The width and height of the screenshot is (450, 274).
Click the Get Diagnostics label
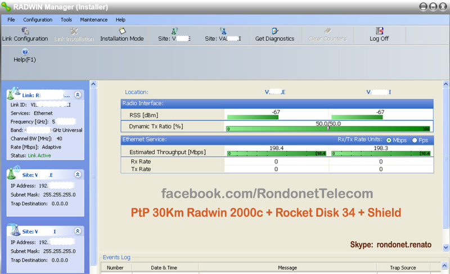click(x=274, y=39)
